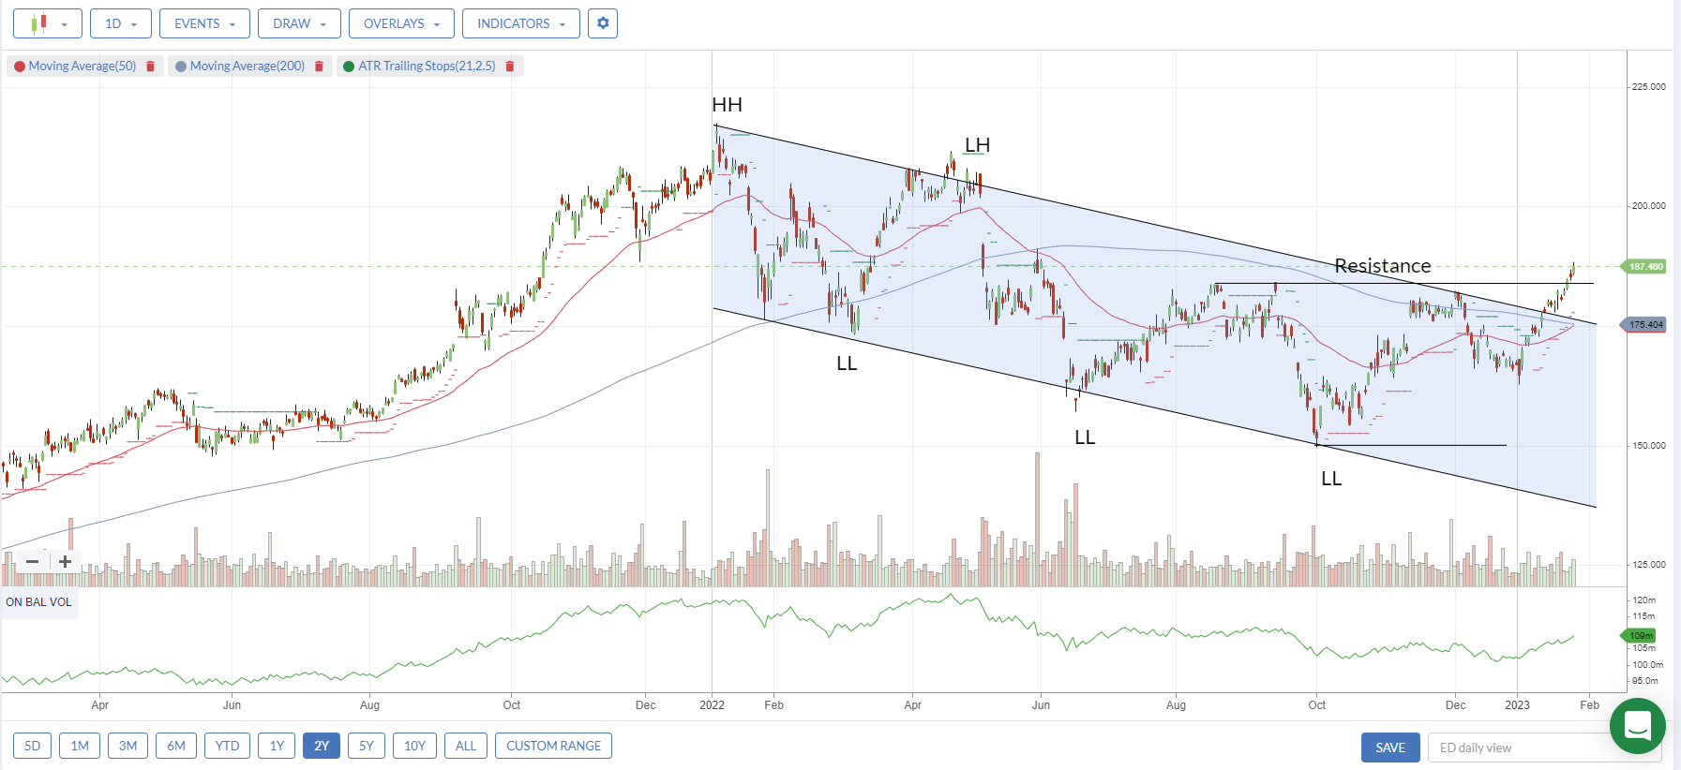Open the CUSTOM RANGE option
This screenshot has height=770, width=1681.
click(553, 746)
